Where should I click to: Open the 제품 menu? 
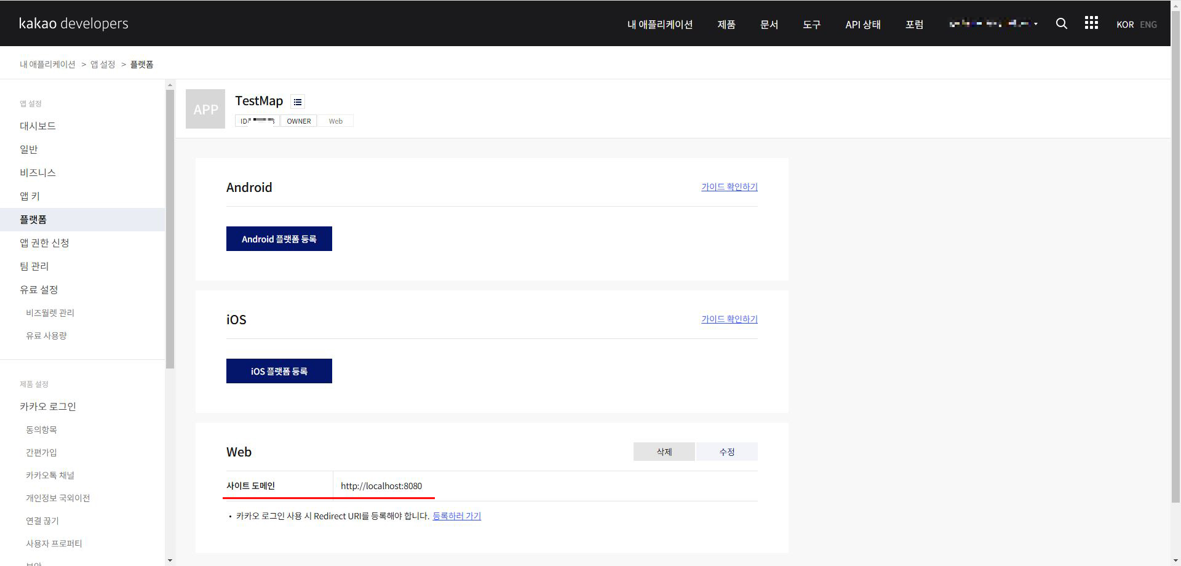pos(726,24)
